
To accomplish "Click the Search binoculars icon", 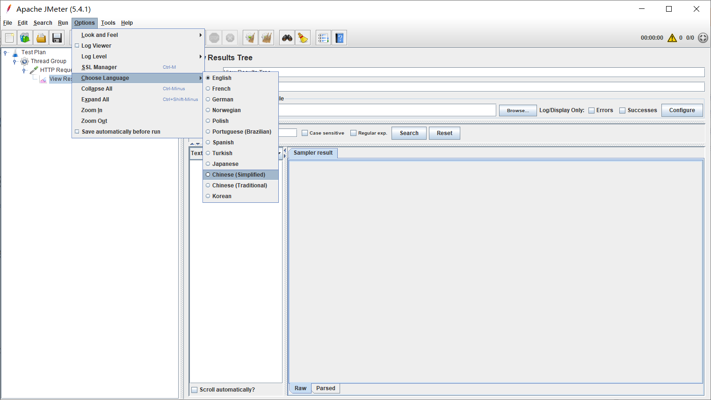I will 287,38.
